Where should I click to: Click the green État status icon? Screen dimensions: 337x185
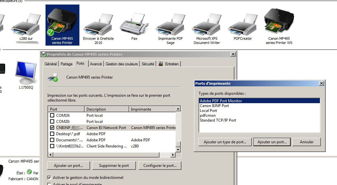click(29, 172)
